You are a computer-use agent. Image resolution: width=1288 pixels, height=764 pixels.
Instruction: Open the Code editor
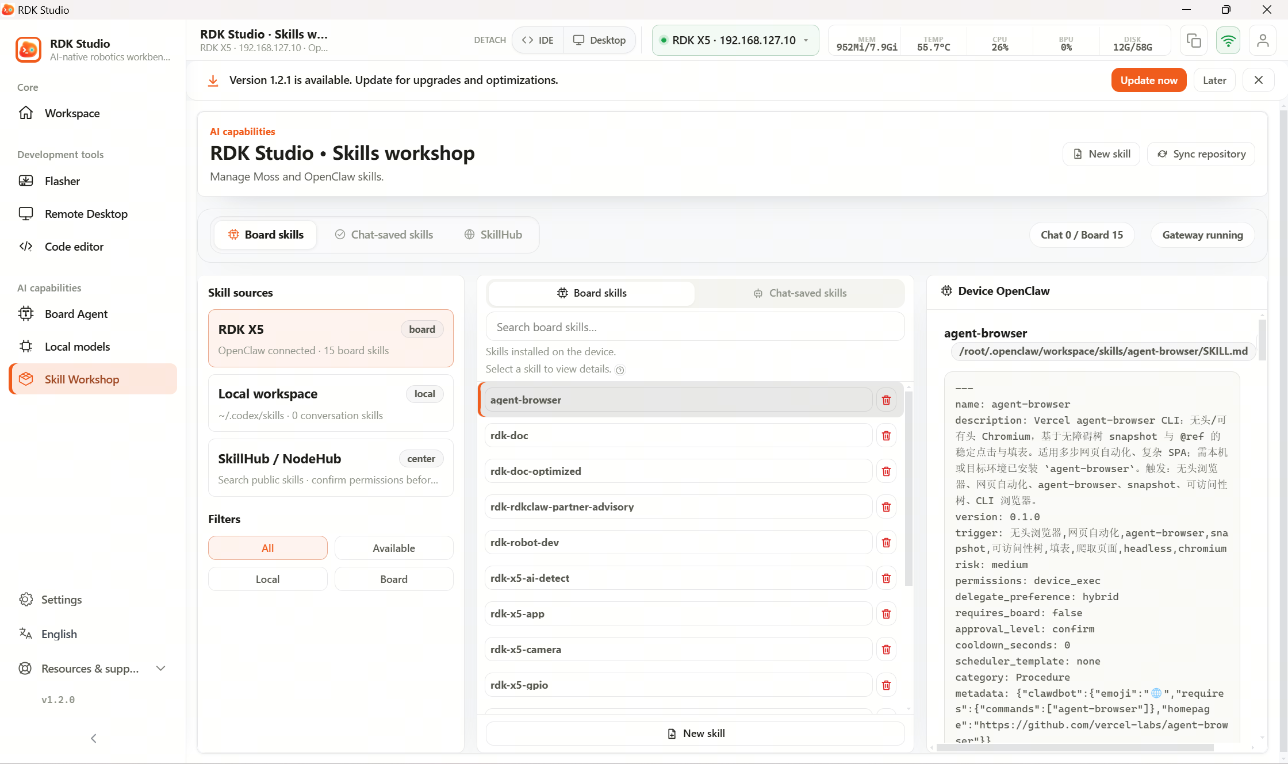93,247
